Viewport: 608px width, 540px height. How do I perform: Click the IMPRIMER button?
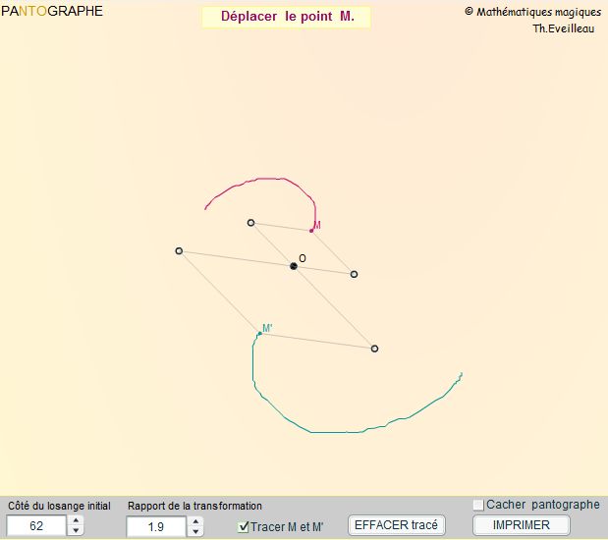click(x=522, y=525)
